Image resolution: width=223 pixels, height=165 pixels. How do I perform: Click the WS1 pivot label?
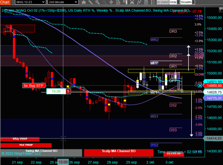tap(154, 117)
